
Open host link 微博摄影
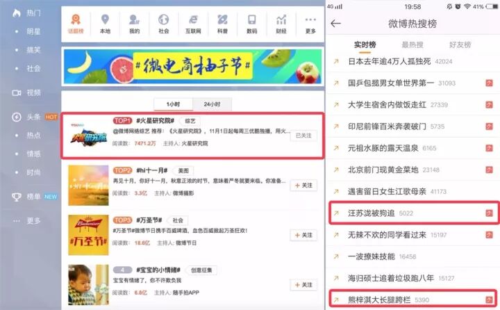click(x=183, y=193)
